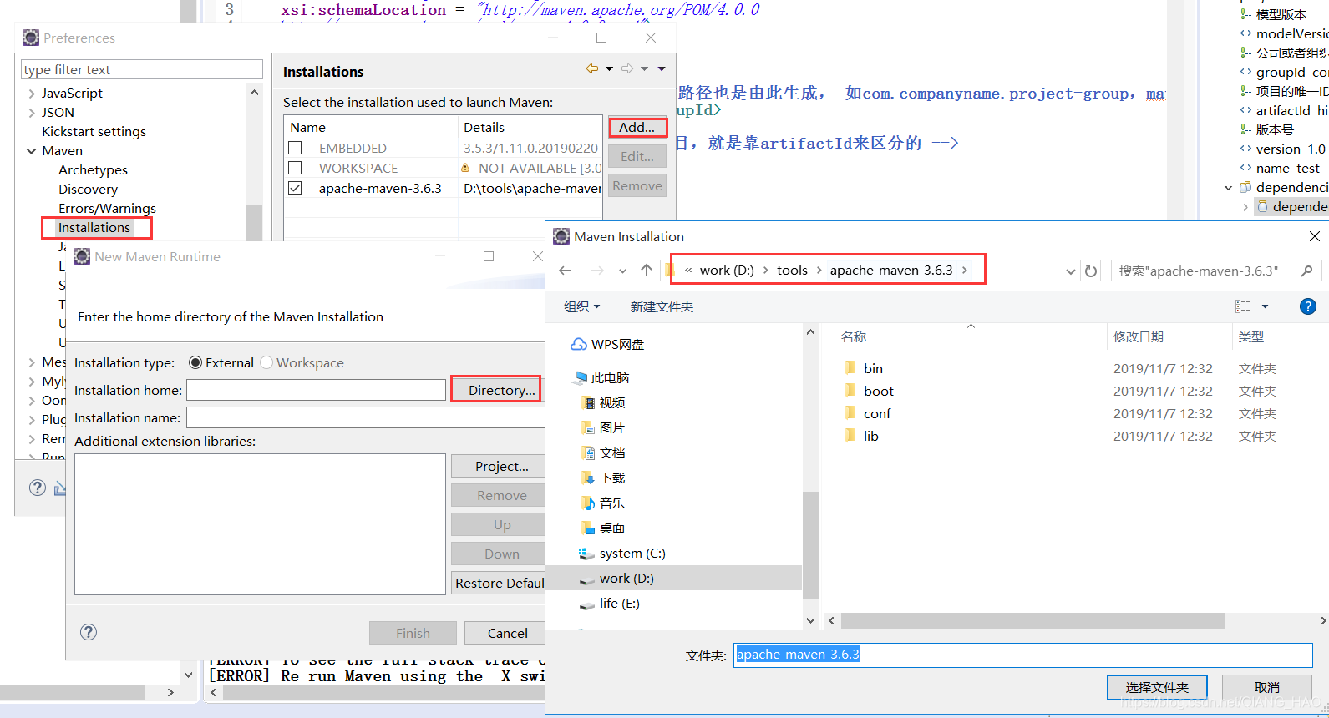This screenshot has width=1329, height=718.
Task: Expand the JavaScript preferences node
Action: click(x=32, y=94)
